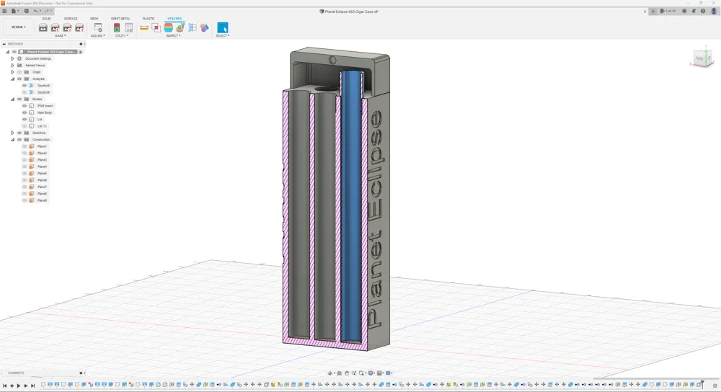Collapse the Construction folder

12,140
